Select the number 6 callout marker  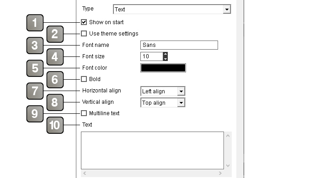point(55,80)
